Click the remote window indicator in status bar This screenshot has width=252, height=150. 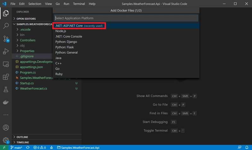pos(4,147)
